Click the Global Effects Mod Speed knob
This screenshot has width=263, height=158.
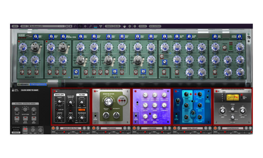coord(17,110)
